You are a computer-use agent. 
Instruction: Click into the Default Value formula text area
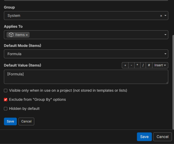[86, 77]
